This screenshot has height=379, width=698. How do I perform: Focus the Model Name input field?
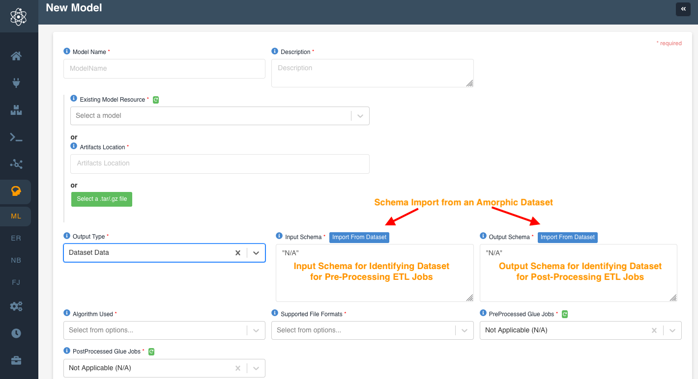click(164, 69)
